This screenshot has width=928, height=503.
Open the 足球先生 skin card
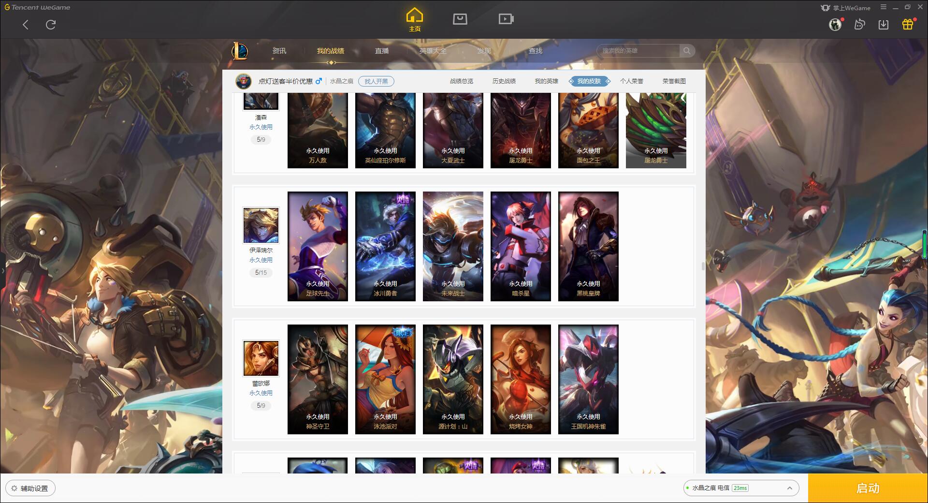tap(318, 246)
